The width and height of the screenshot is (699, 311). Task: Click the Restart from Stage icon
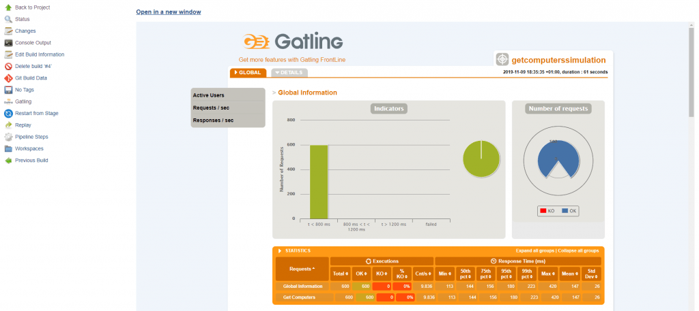pyautogui.click(x=8, y=113)
